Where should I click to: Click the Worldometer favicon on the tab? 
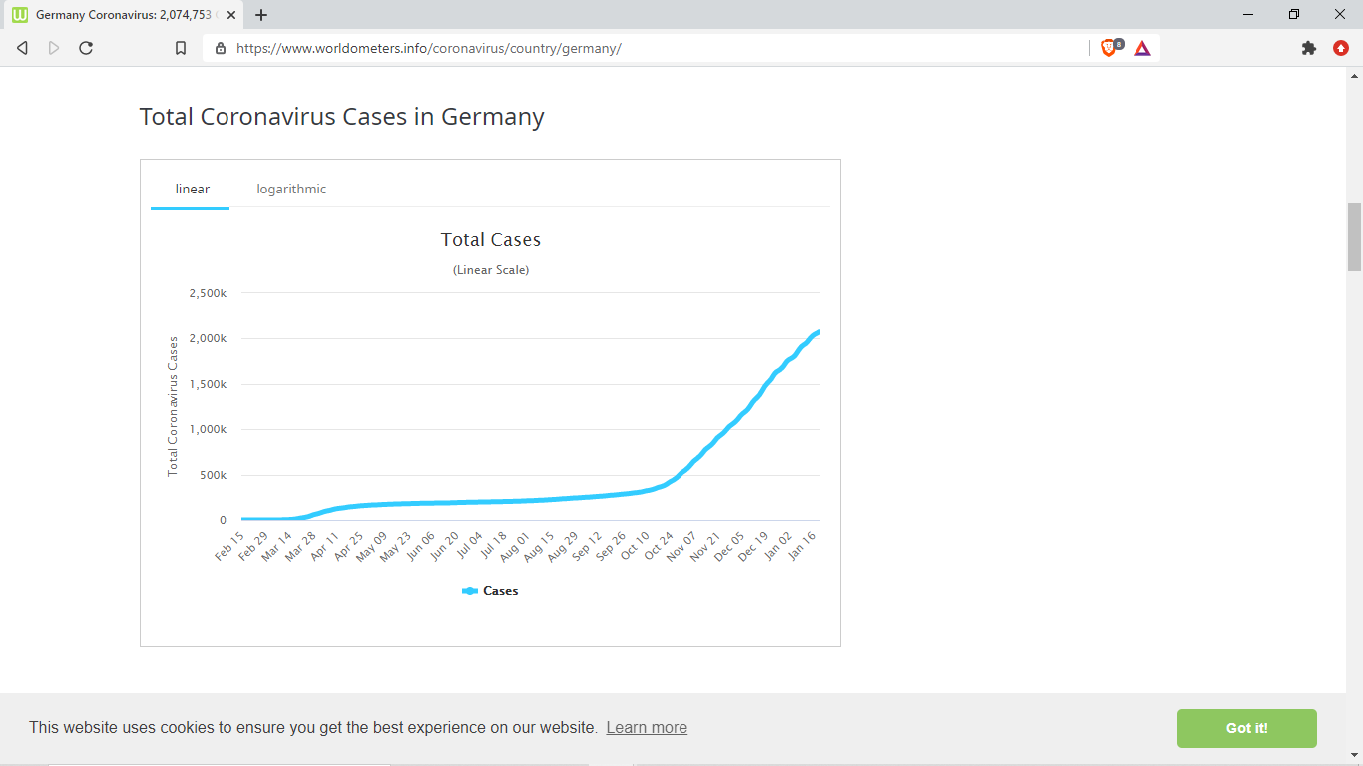pos(20,15)
